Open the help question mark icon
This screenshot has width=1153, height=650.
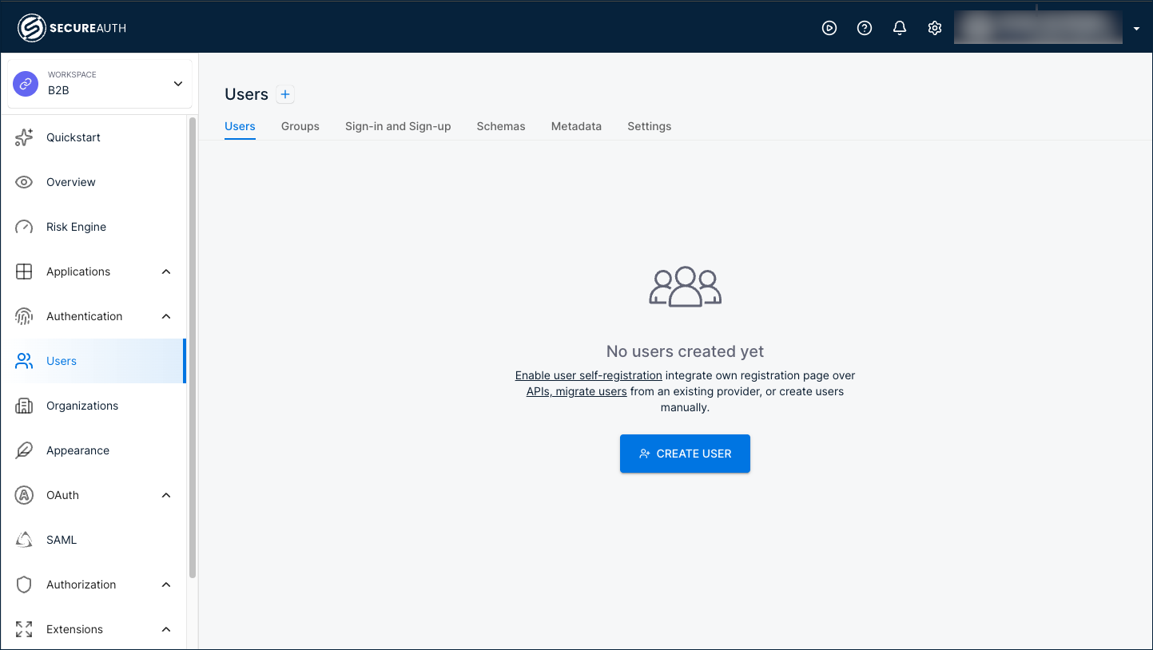pyautogui.click(x=865, y=28)
